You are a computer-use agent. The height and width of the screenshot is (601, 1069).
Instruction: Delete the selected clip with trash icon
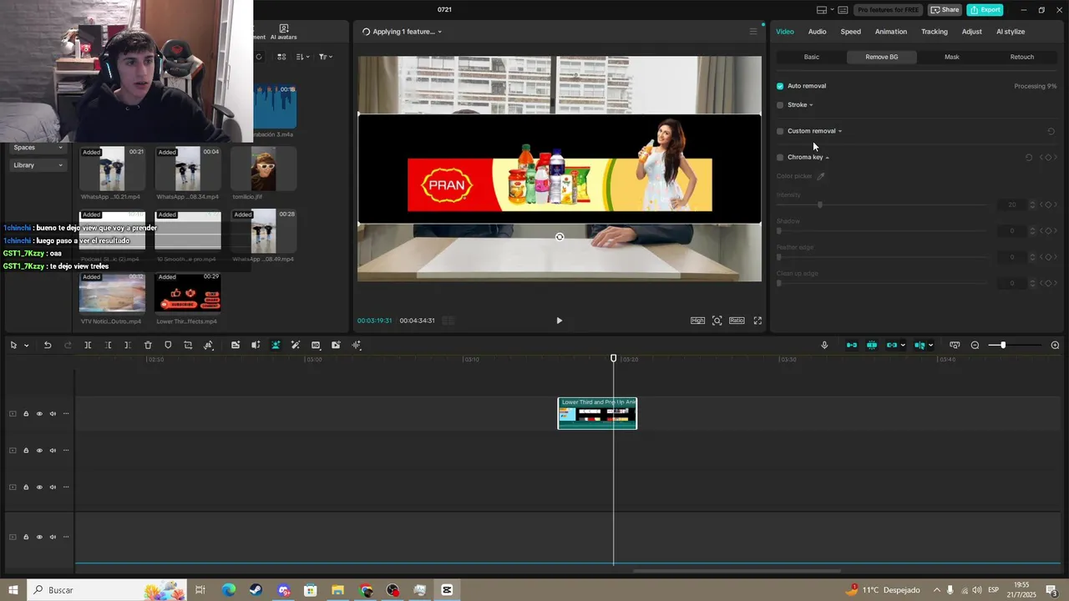(148, 345)
